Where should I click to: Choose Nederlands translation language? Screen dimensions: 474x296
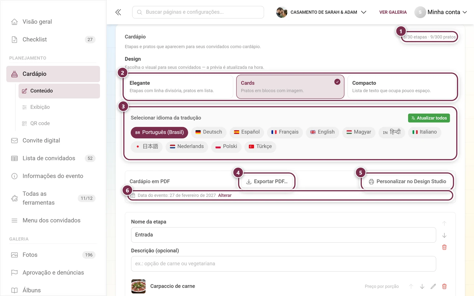coord(187,147)
